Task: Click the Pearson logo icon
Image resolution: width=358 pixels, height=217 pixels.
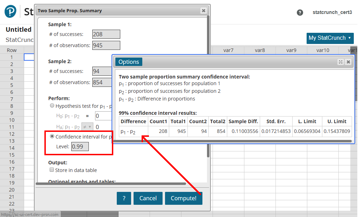Action: pyautogui.click(x=10, y=12)
